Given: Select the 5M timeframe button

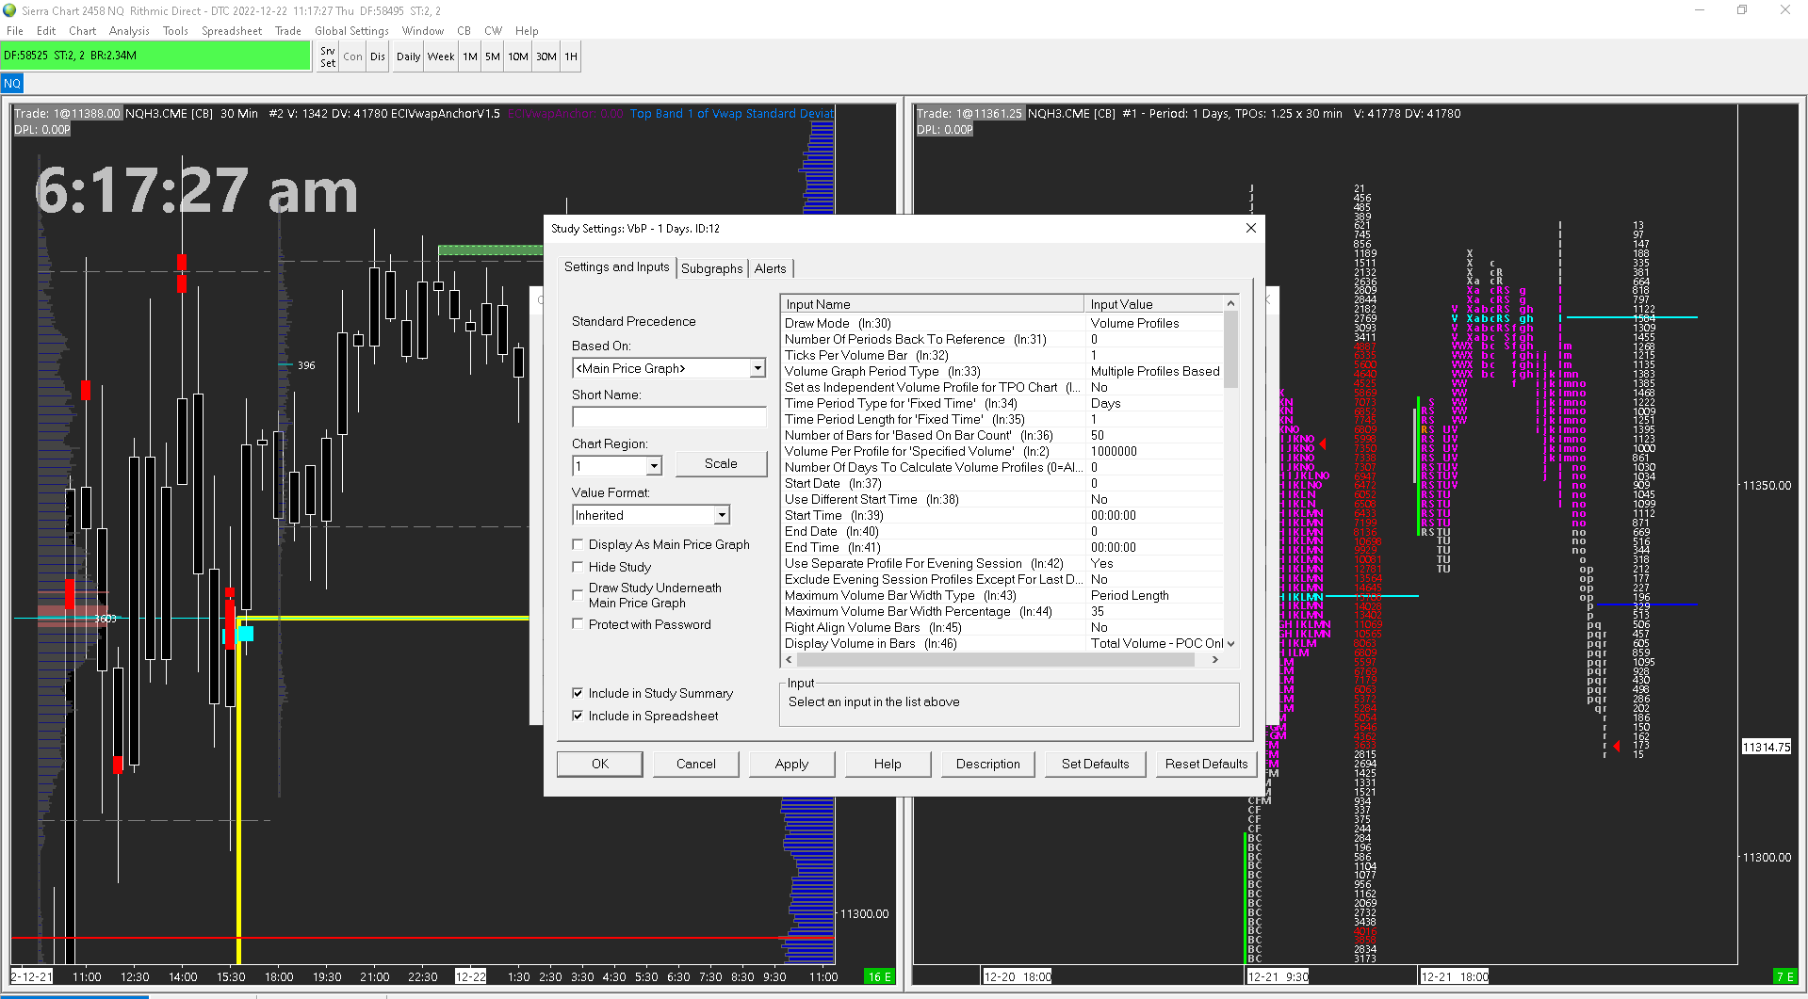Looking at the screenshot, I should pyautogui.click(x=493, y=56).
